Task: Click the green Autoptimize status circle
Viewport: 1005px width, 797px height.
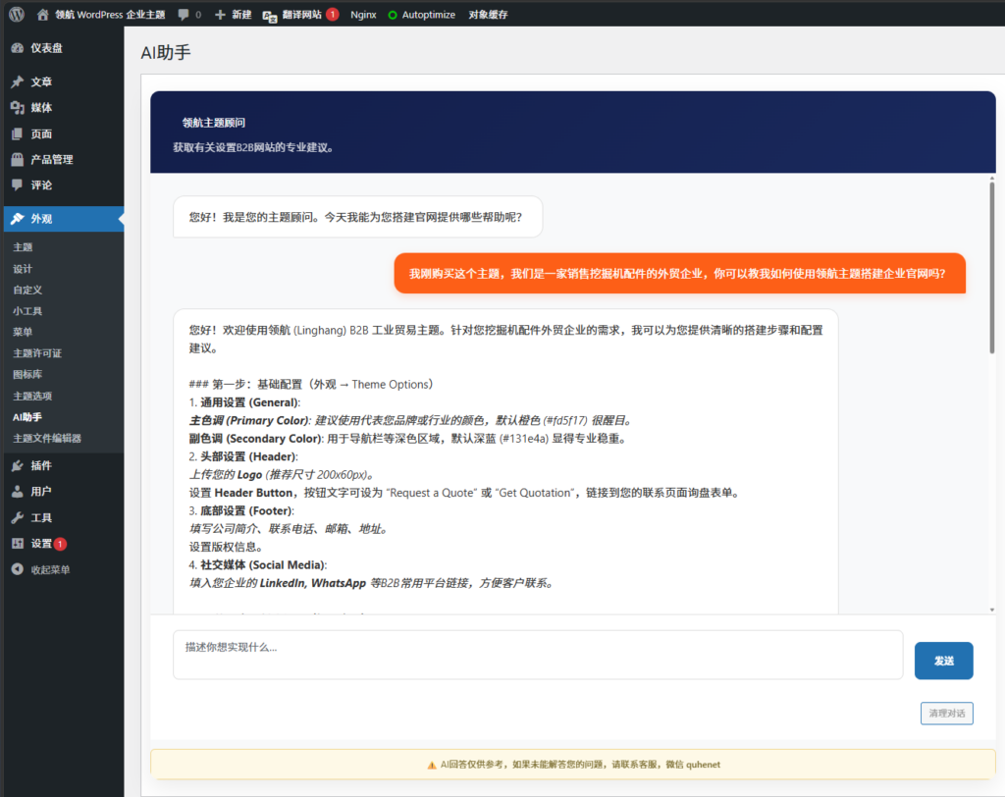Action: pyautogui.click(x=393, y=16)
